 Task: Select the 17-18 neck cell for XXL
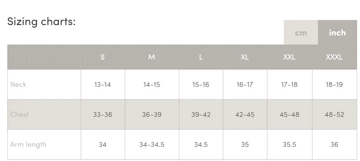point(289,84)
